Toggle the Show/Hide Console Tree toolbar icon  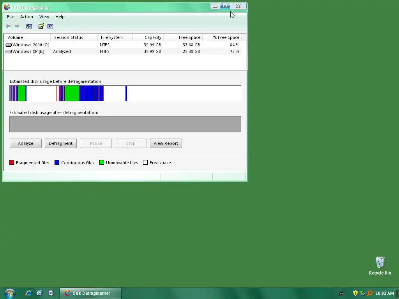29,26
